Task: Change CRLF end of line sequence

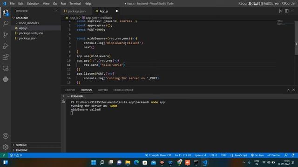Action: (x=223, y=155)
